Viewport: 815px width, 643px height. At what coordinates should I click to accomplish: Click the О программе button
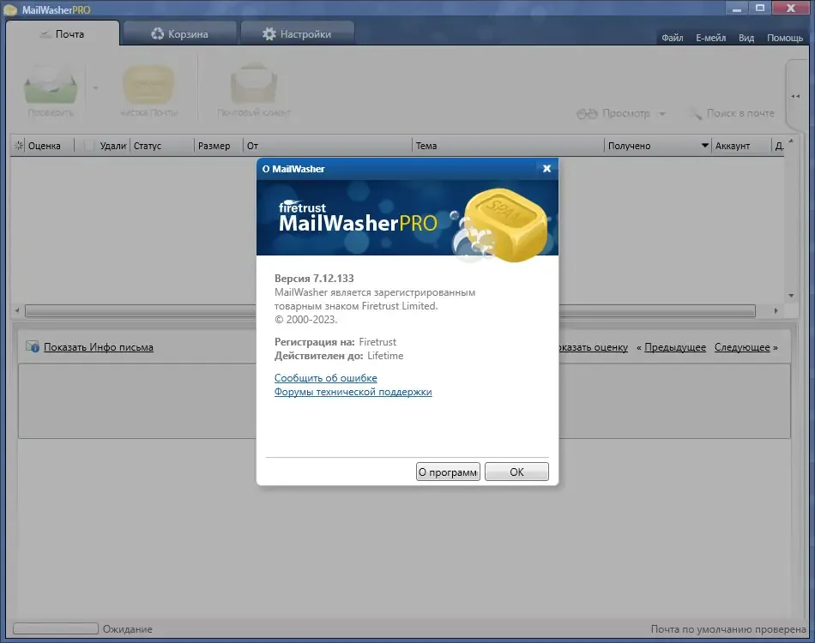point(448,472)
